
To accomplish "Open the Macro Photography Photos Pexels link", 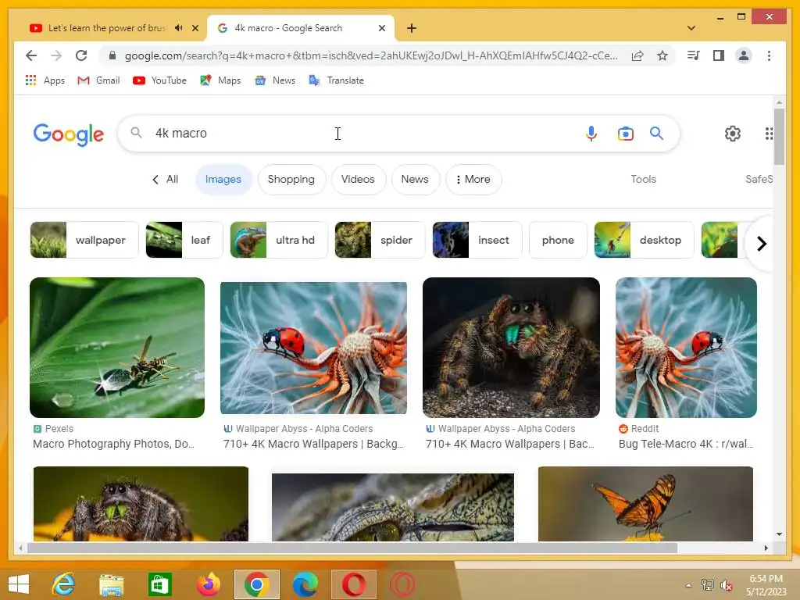I will coord(113,444).
